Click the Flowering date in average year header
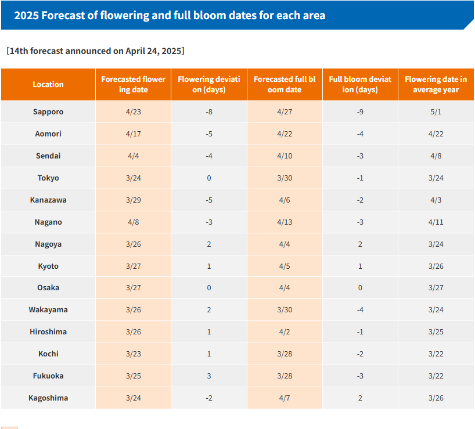This screenshot has width=475, height=429. click(x=436, y=84)
